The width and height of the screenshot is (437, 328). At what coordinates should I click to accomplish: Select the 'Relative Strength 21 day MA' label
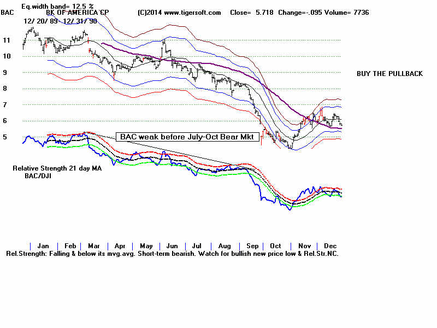[57, 168]
